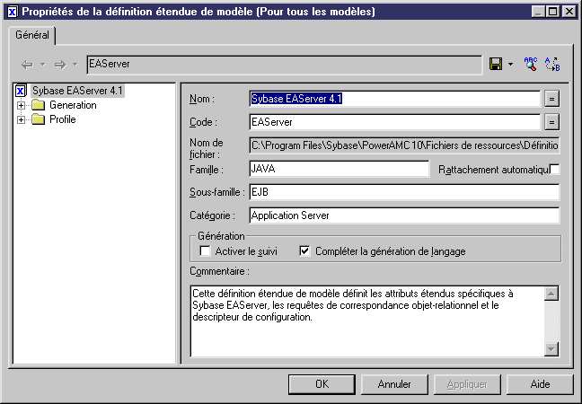Open the back arrow history dropdown
The height and width of the screenshot is (404, 582).
(43, 65)
